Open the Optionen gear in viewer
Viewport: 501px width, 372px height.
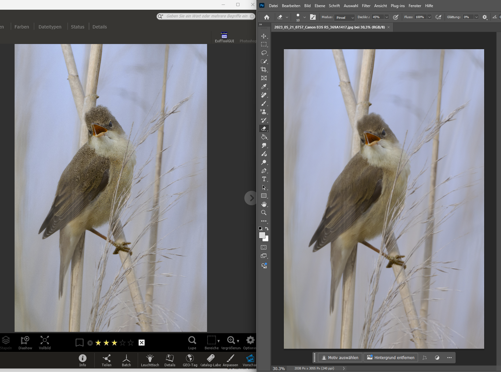(x=250, y=343)
